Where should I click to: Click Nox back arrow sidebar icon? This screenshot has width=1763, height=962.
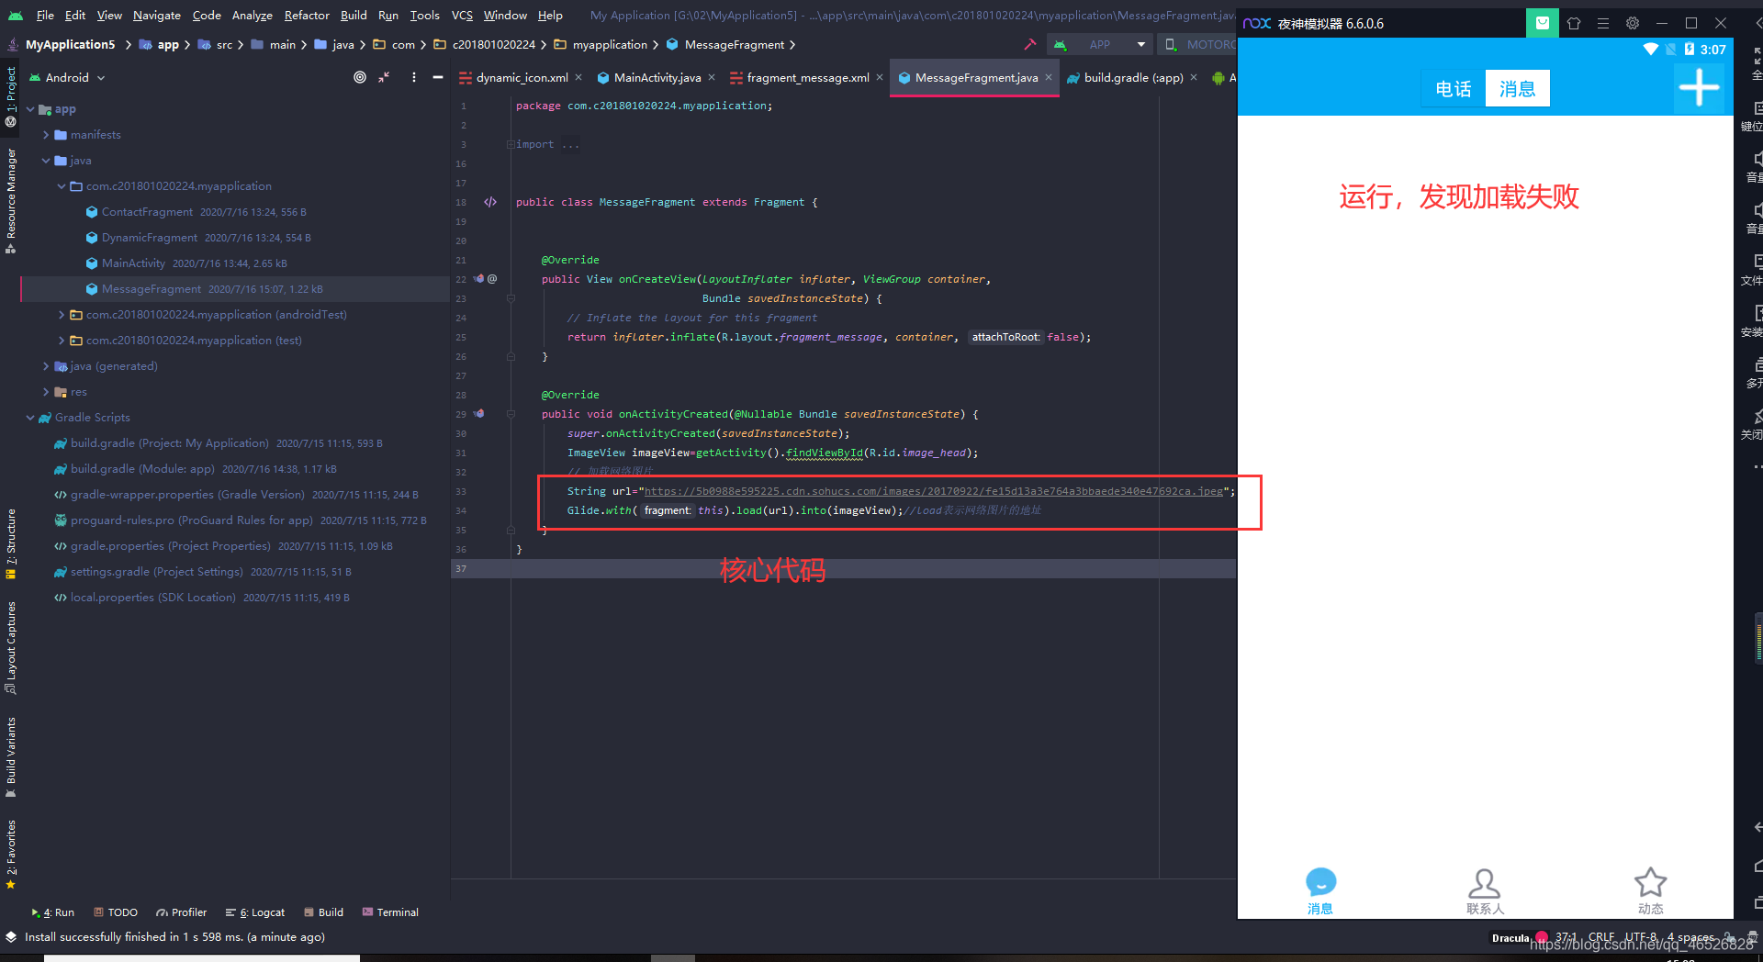click(1757, 827)
